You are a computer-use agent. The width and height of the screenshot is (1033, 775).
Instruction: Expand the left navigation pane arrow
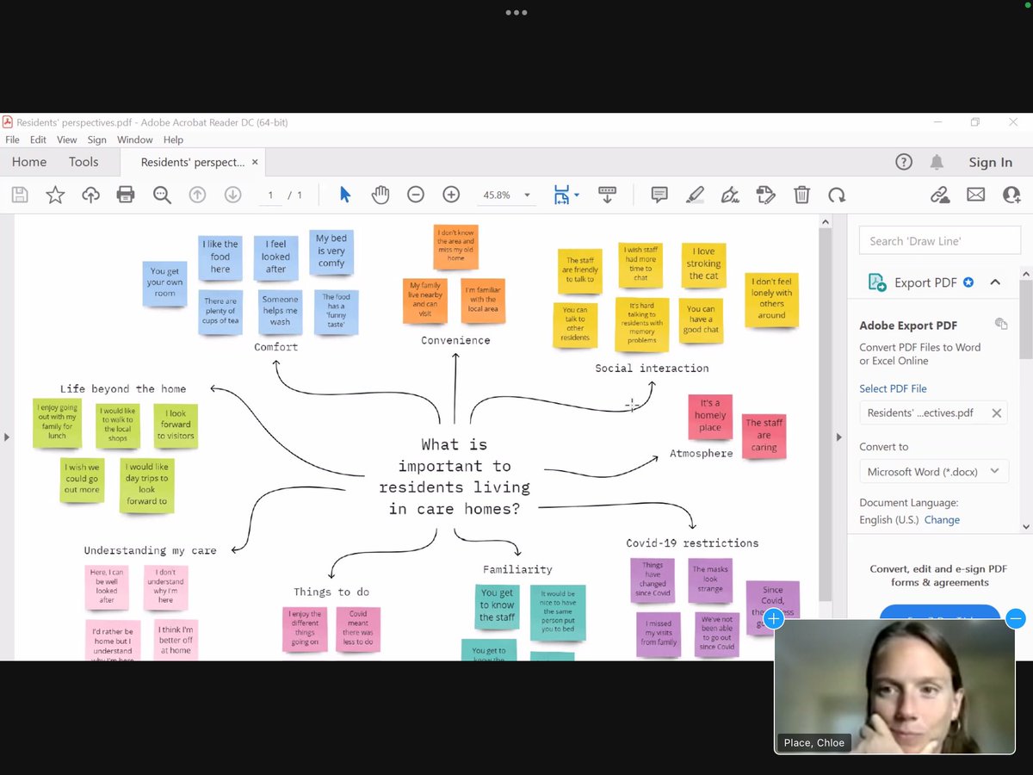(x=7, y=437)
